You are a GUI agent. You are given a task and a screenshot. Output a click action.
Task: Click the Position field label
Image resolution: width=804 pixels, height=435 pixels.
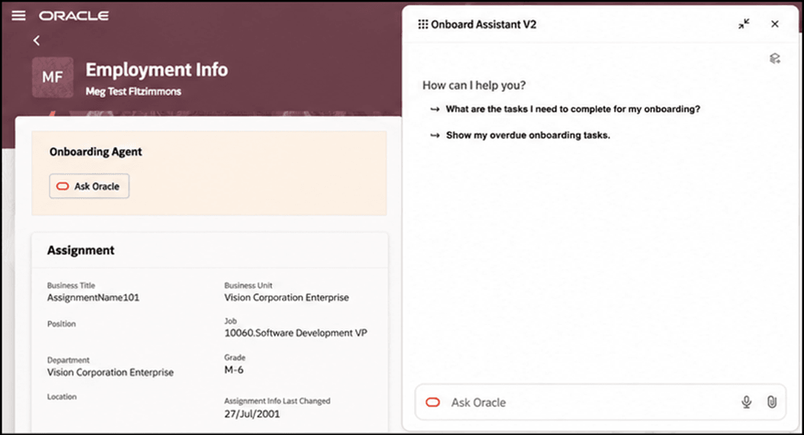pos(61,324)
